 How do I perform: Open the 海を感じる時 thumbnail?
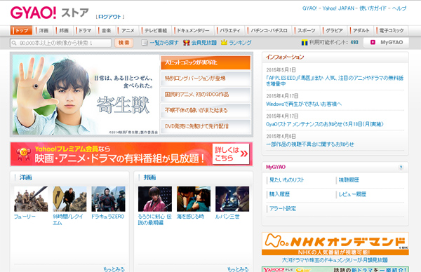(x=194, y=199)
